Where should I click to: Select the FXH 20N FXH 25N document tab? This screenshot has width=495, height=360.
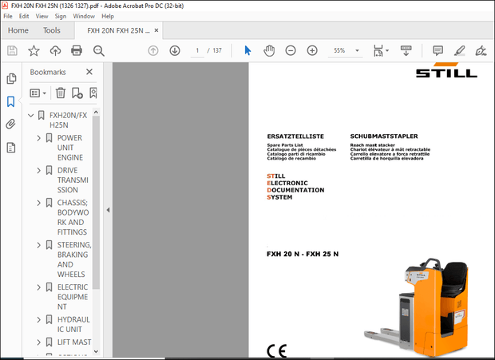(x=118, y=30)
